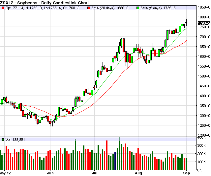Click the Op:1771-4 open price text
This screenshot has height=176, width=211.
pyautogui.click(x=15, y=8)
